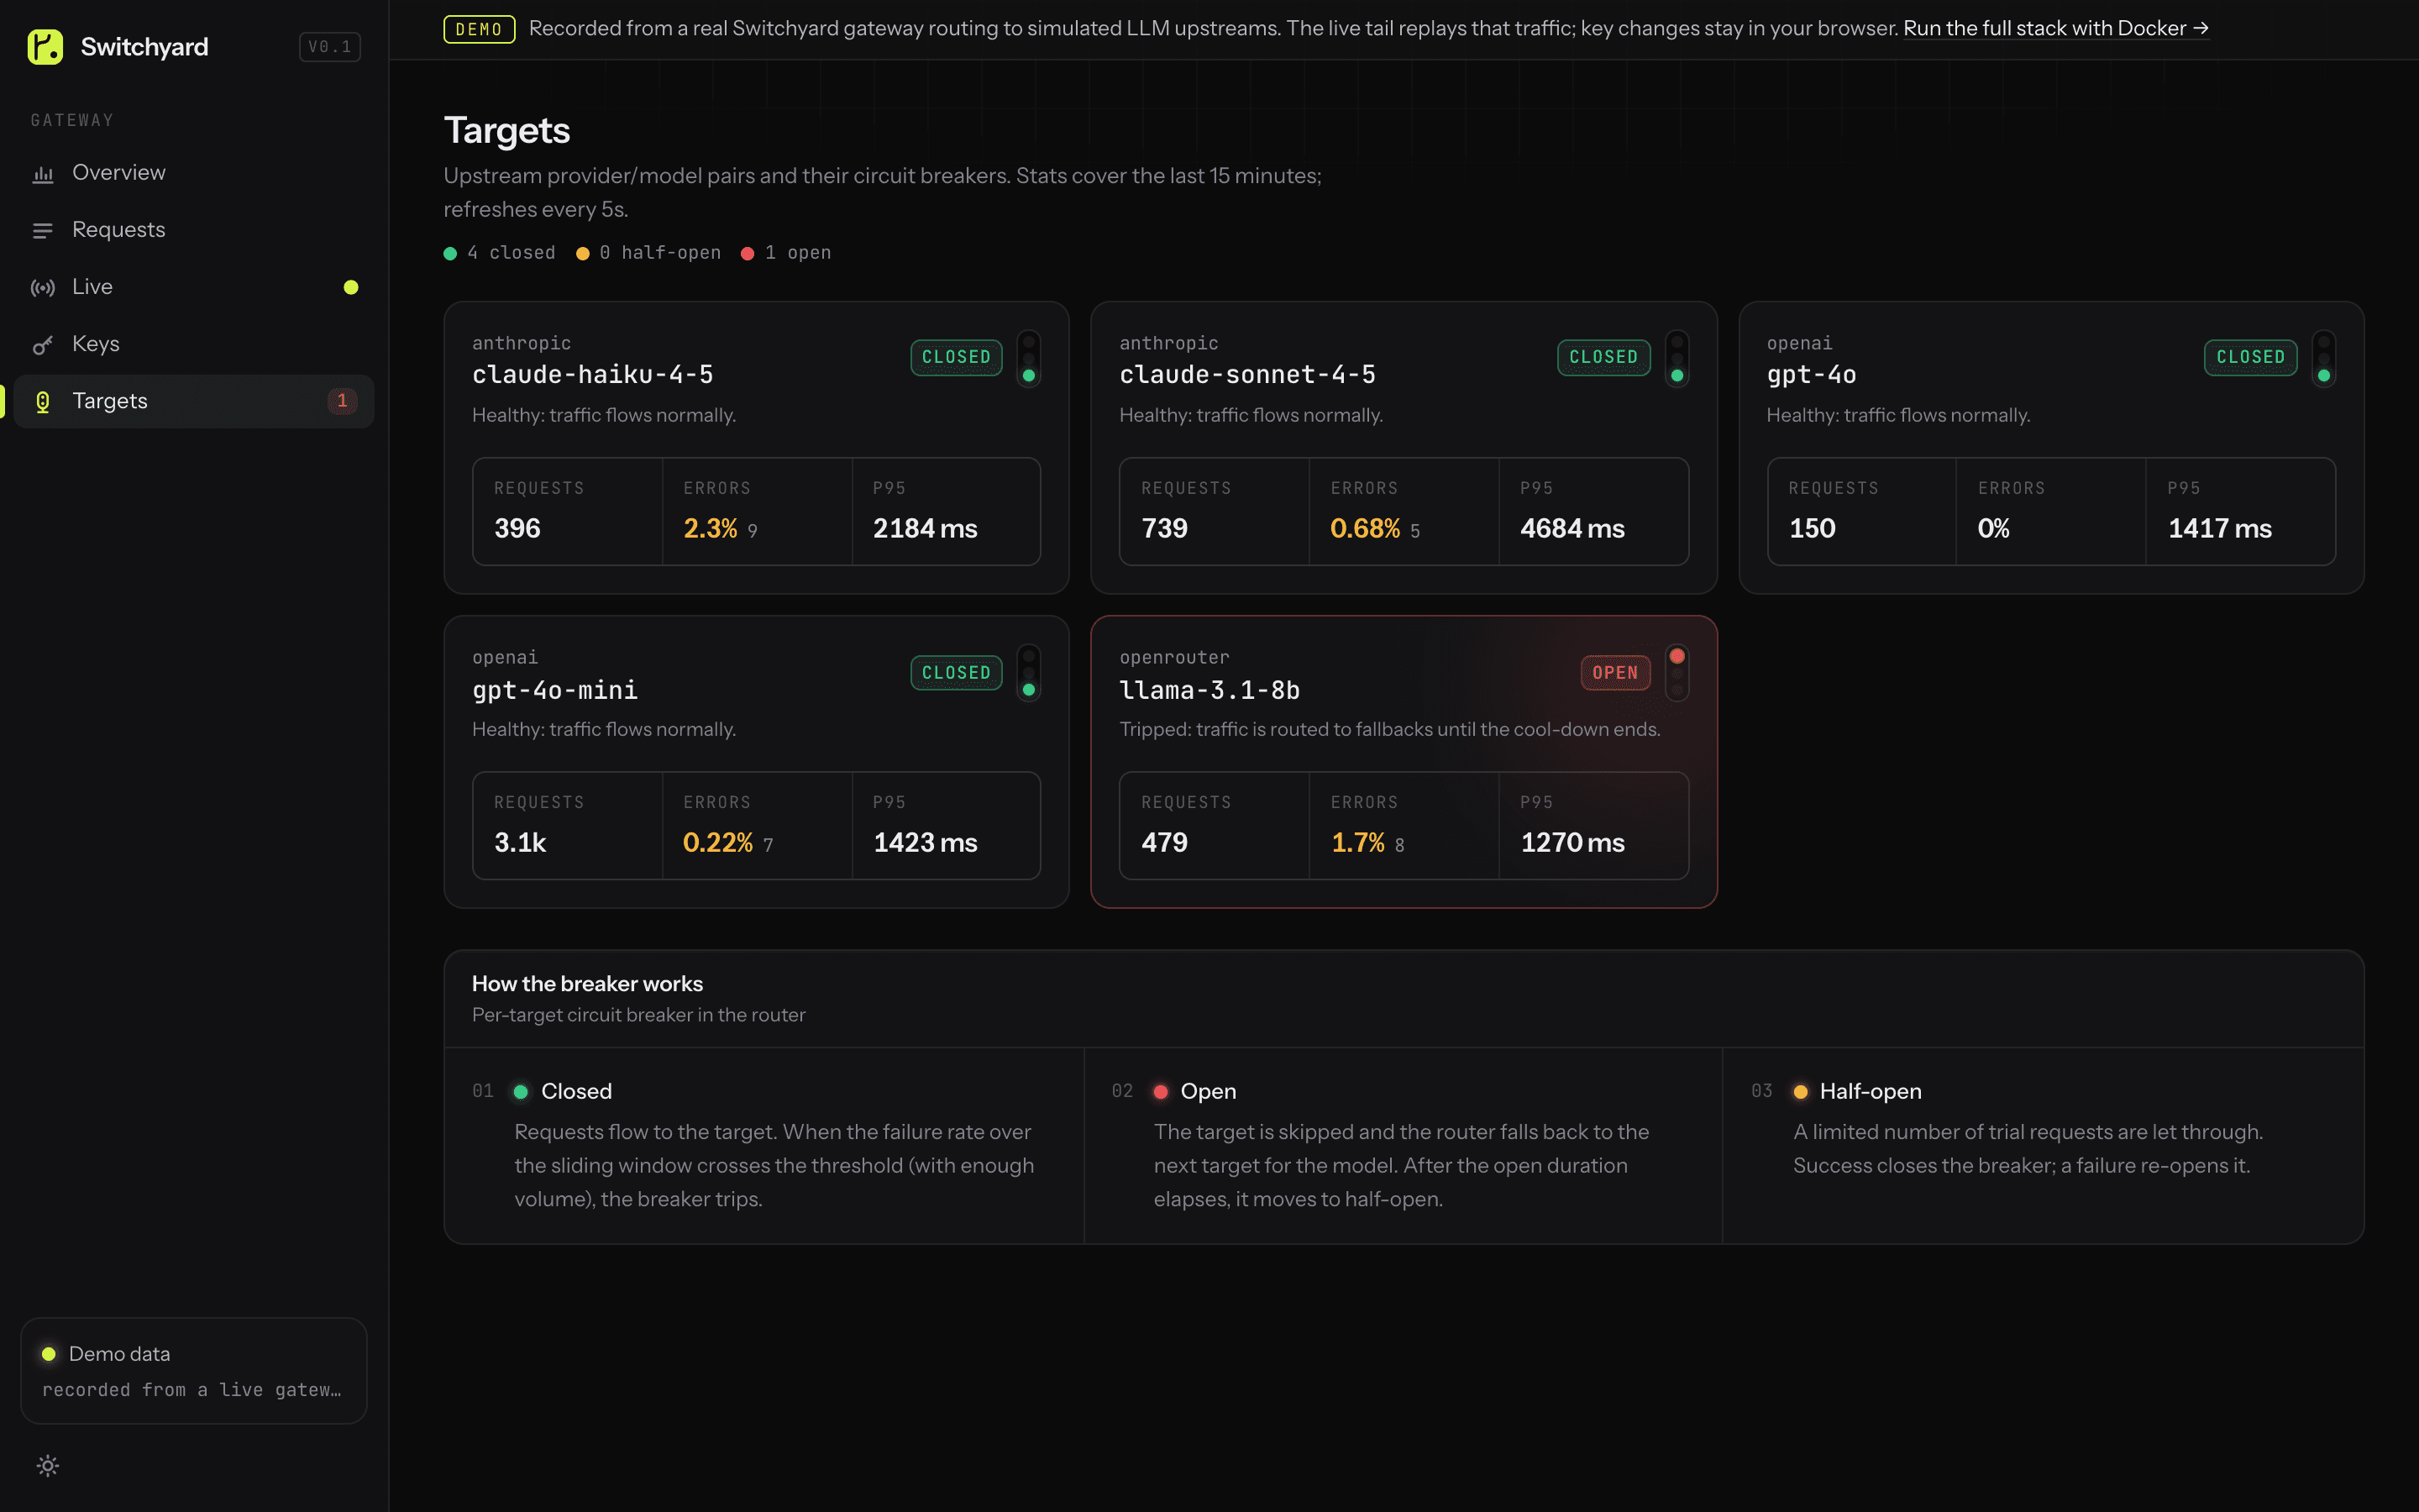Click the '1 open' status summary
The width and height of the screenshot is (2419, 1512).
[x=787, y=253]
